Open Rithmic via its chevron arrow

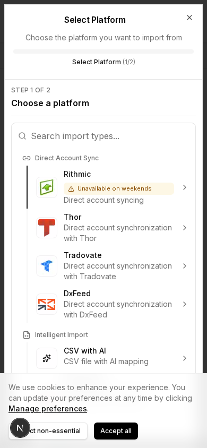[x=185, y=187]
